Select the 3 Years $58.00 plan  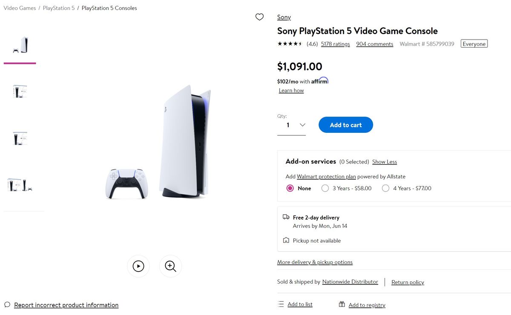coord(325,188)
